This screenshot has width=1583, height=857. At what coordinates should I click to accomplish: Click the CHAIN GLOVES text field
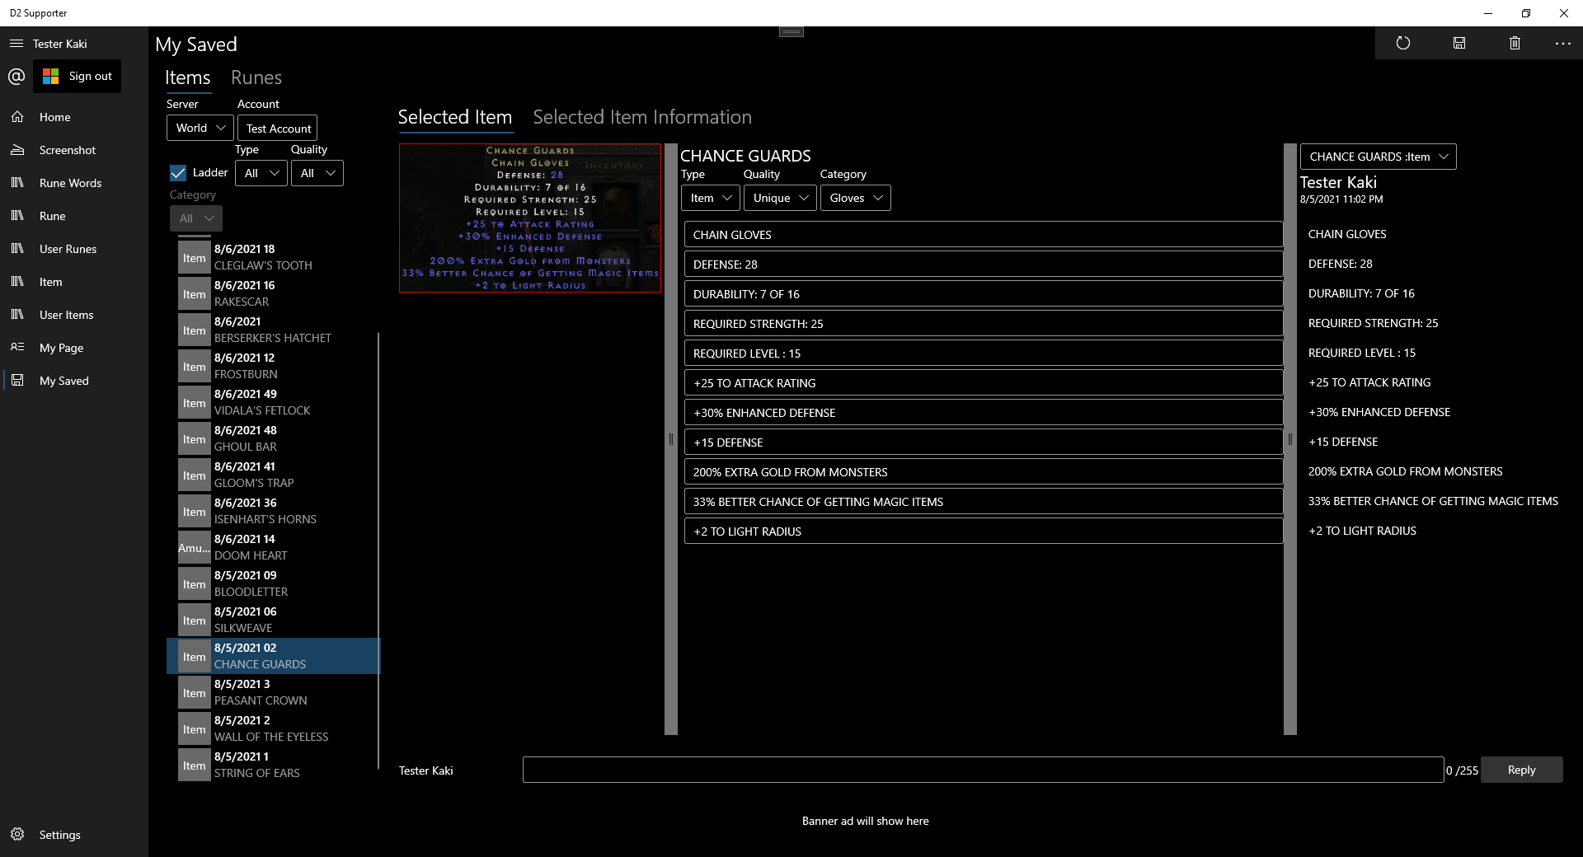click(x=983, y=235)
